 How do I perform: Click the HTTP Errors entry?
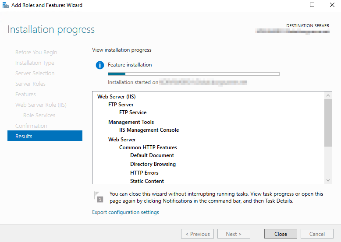coord(144,173)
